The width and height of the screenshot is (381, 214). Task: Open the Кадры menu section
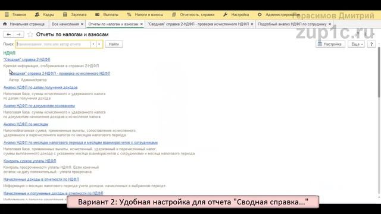[48, 14]
